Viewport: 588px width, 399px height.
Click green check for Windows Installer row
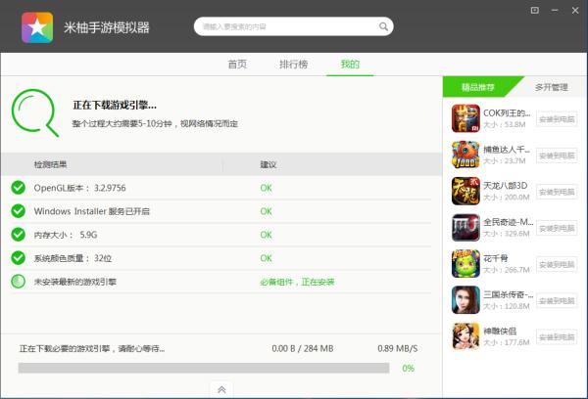tap(18, 211)
